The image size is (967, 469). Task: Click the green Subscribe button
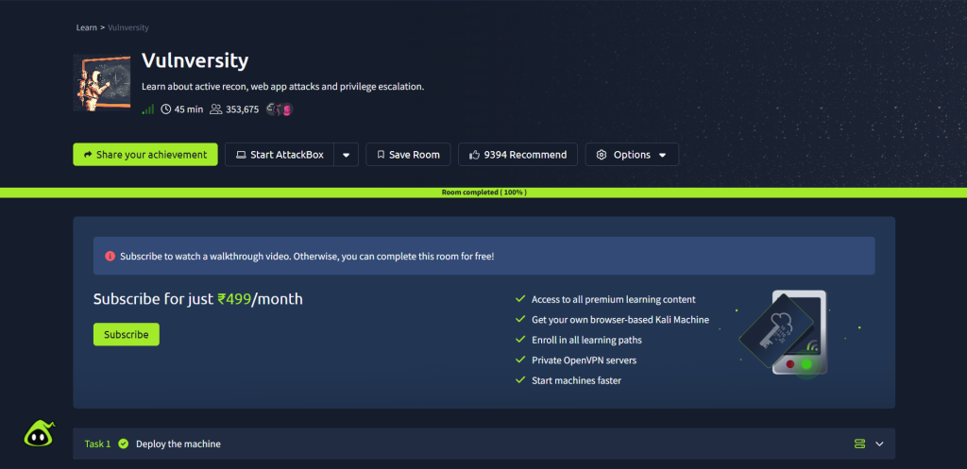pyautogui.click(x=126, y=334)
